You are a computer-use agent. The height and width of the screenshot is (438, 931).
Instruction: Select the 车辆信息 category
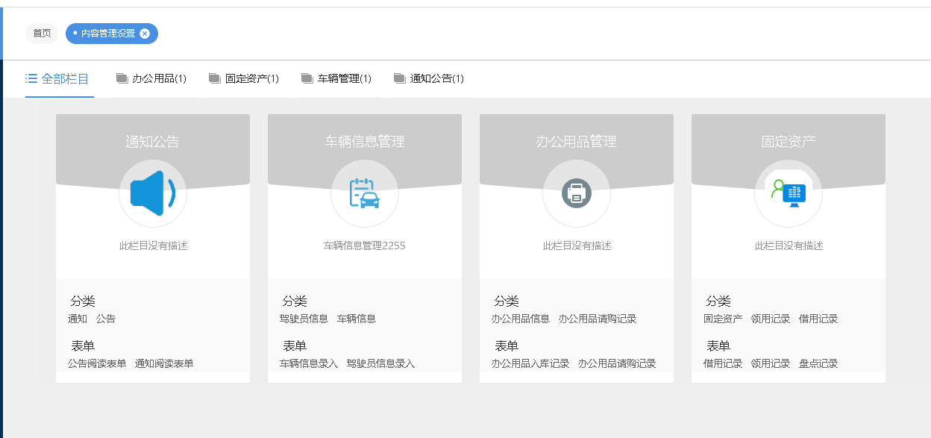(357, 319)
